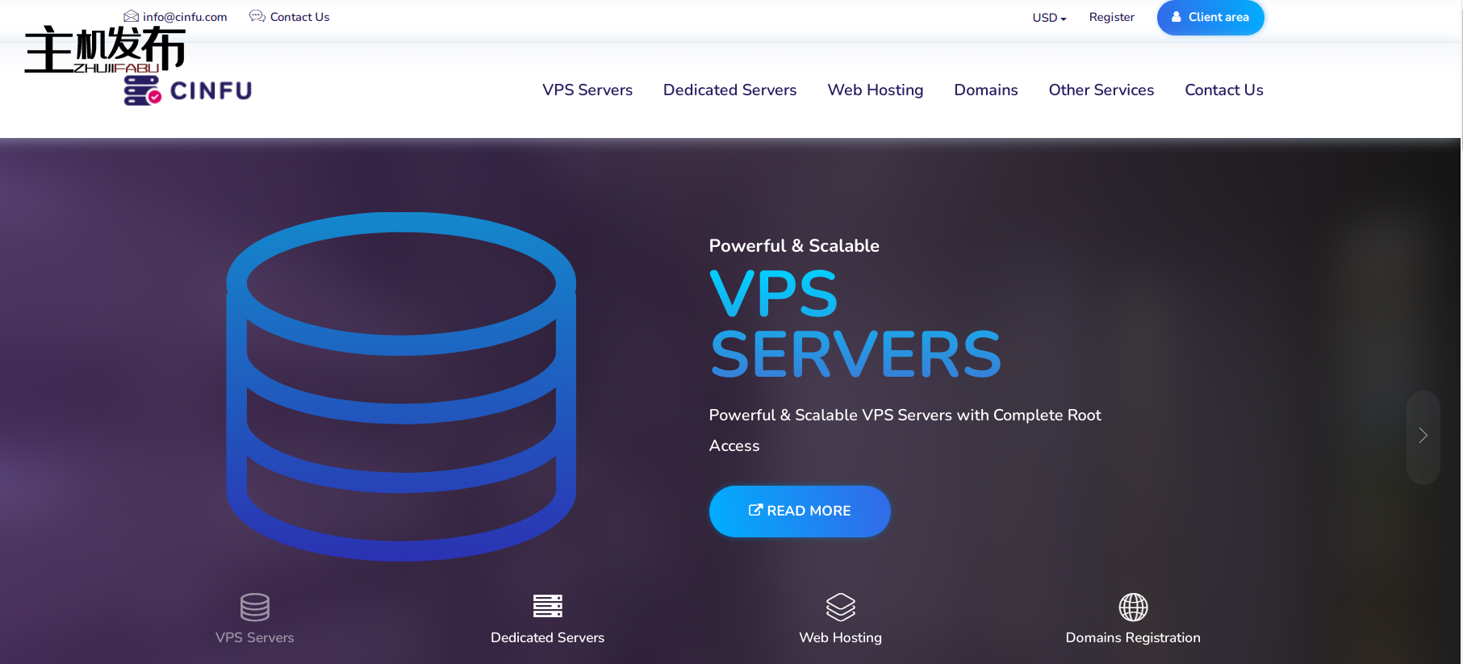
Task: Click the Domains Registration globe icon
Action: (1133, 607)
